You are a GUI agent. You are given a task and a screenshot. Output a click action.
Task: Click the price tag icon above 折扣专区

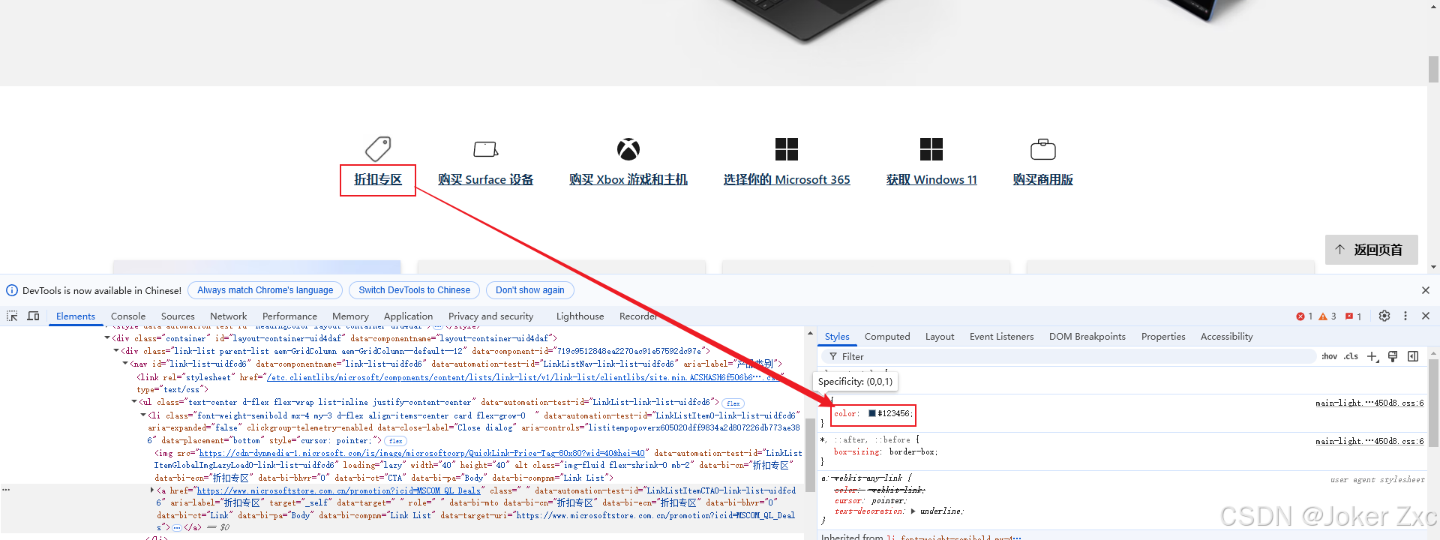coord(378,149)
